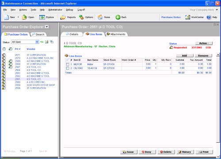Screen dimensions: 221x159
Task: Open the Tools menu
Action: (34, 10)
